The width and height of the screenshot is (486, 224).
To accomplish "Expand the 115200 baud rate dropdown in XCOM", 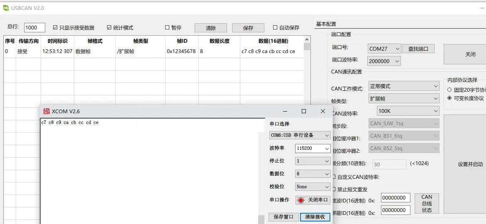I will [x=313, y=148].
